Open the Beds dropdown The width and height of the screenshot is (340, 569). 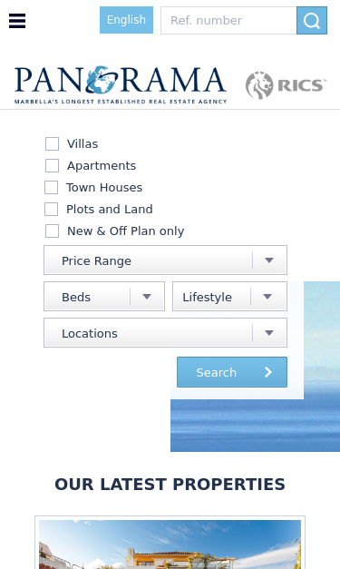[104, 297]
